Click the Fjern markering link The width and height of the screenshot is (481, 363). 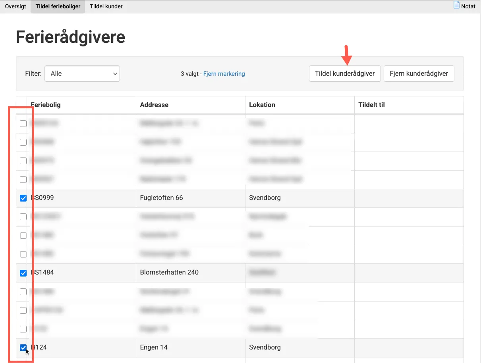(x=224, y=73)
